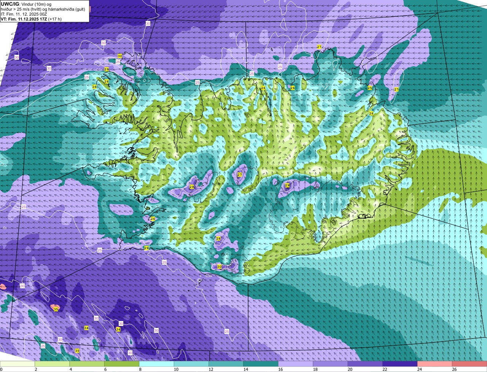Click the bold 'VT: Fim. 11.12.2025 17Z (+17 h)' line
The width and height of the screenshot is (487, 372).
(31, 19)
